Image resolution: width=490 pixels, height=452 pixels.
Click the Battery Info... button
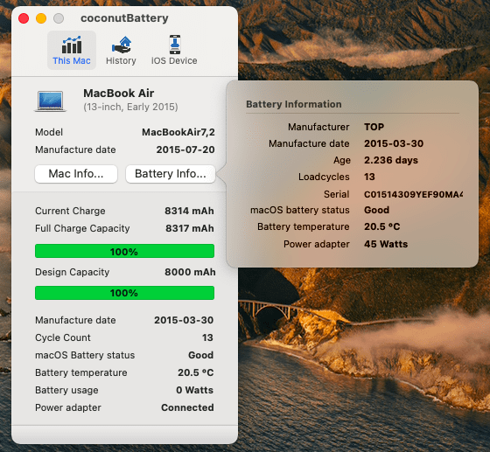coord(171,174)
